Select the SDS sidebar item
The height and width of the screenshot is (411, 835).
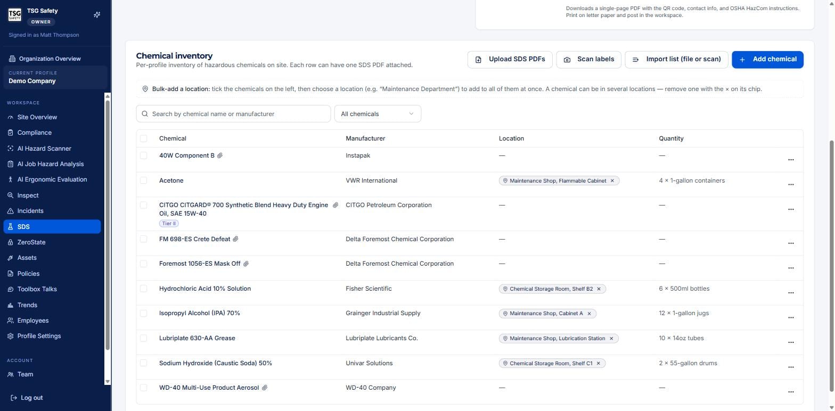tap(52, 227)
